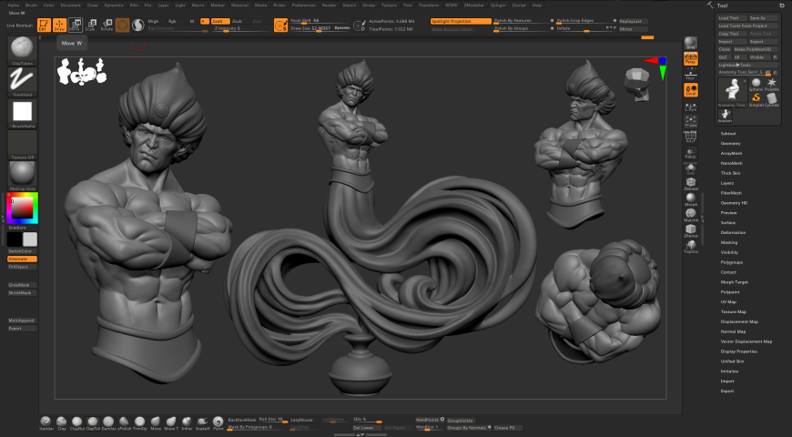Toggle Zadd sculpting mode
The width and height of the screenshot is (792, 437).
click(218, 20)
